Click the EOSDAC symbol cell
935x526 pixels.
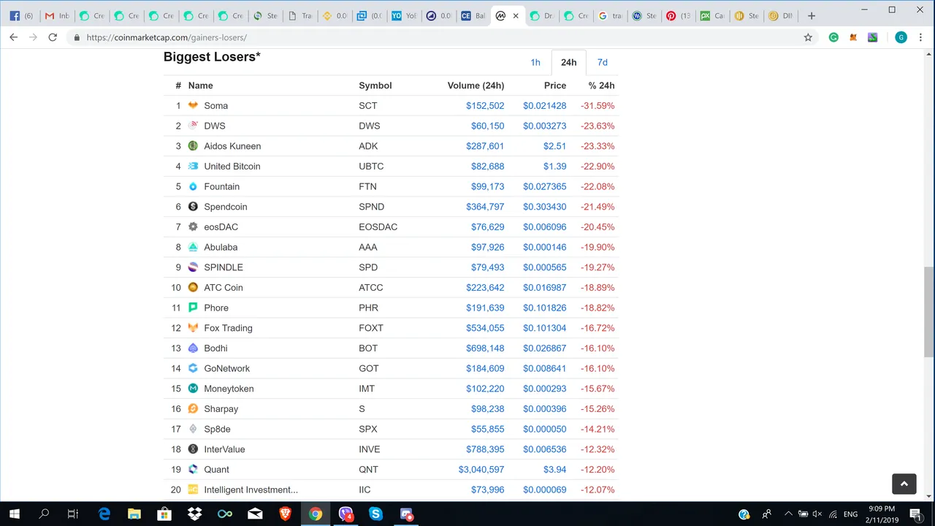click(x=378, y=227)
